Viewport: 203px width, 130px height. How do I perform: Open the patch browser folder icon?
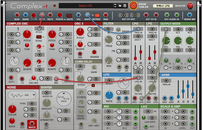tap(120, 6)
